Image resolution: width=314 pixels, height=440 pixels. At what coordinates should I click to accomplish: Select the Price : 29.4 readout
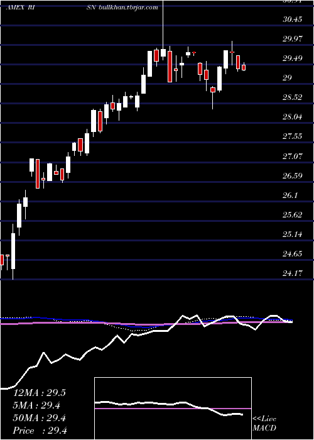[x=40, y=431]
